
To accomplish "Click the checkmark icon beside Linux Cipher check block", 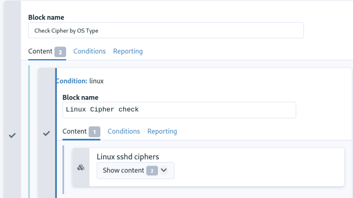I will click(46, 134).
